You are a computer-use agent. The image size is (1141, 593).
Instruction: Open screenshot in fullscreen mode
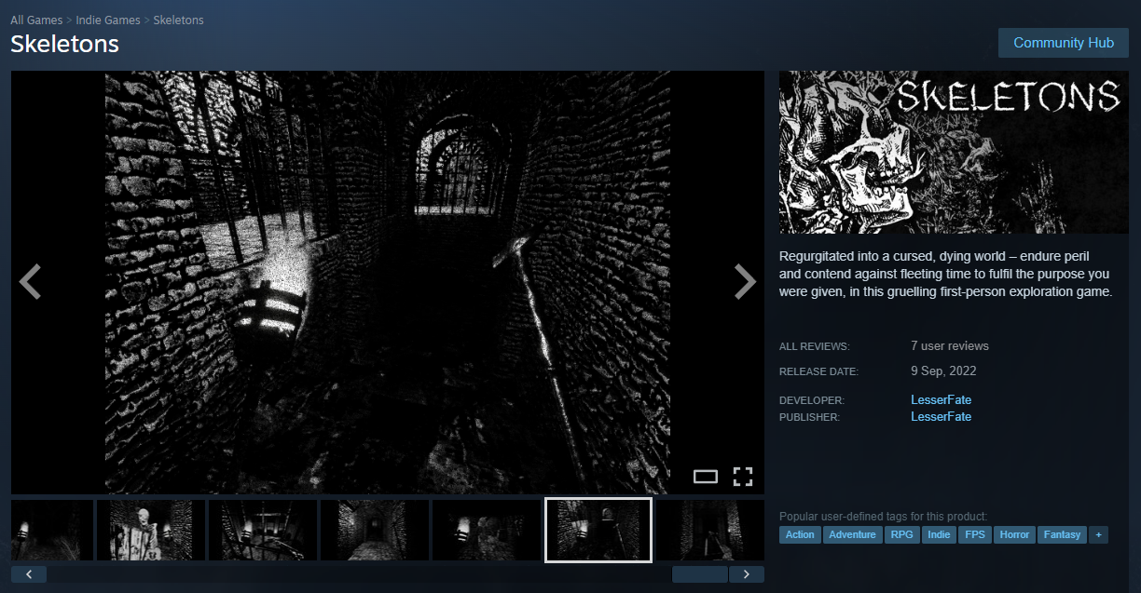pyautogui.click(x=743, y=477)
